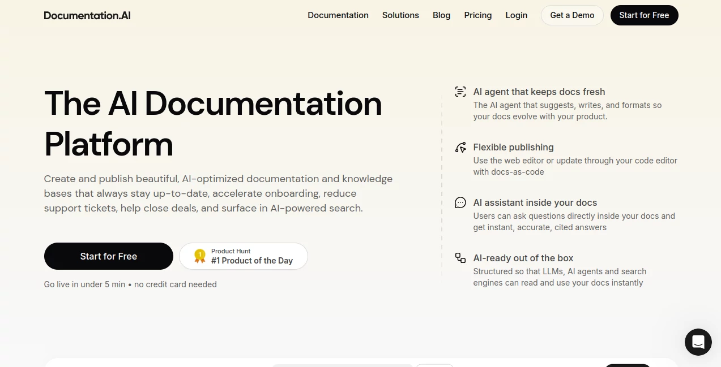Click the Documentation.AI logo
The image size is (721, 367).
pos(87,15)
